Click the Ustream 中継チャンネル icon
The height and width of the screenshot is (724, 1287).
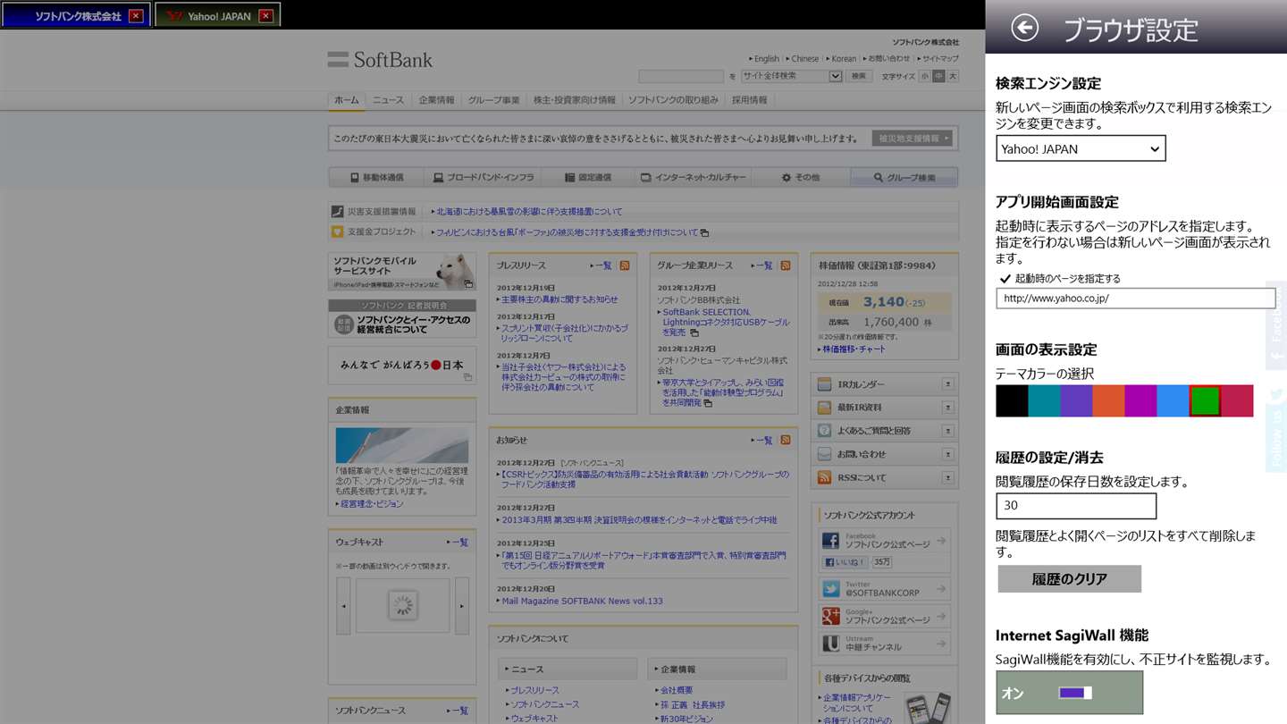click(x=830, y=643)
